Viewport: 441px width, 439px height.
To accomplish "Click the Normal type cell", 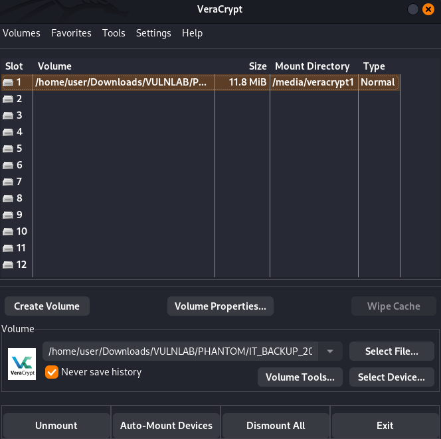I will (378, 82).
